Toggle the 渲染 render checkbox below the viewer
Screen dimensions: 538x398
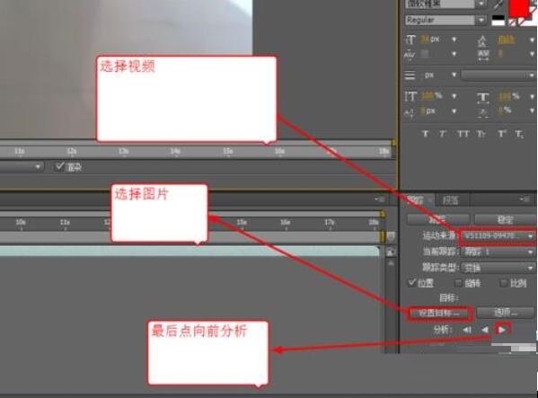click(x=59, y=166)
